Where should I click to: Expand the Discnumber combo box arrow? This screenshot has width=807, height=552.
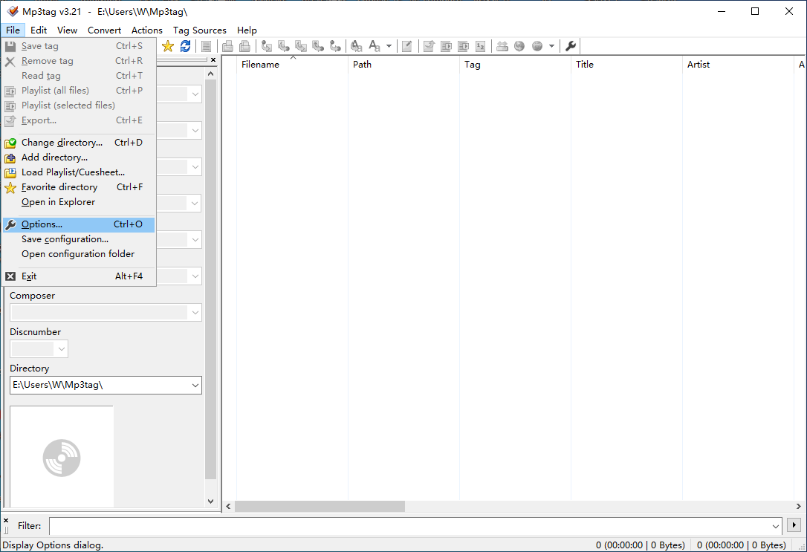(61, 348)
